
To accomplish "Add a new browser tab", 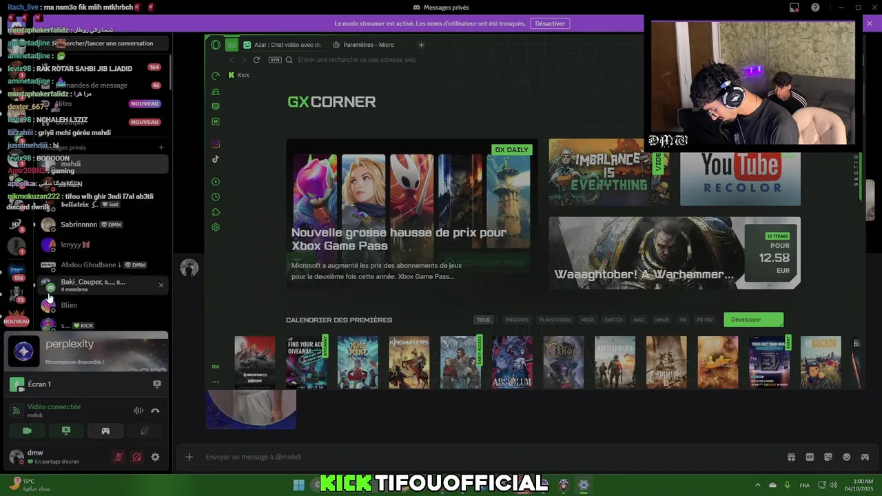I will [x=421, y=45].
